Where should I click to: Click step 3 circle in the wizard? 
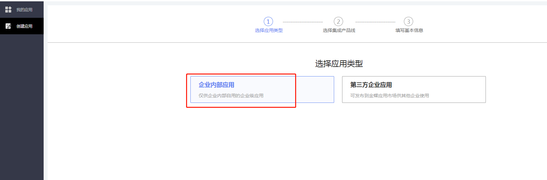pyautogui.click(x=409, y=21)
